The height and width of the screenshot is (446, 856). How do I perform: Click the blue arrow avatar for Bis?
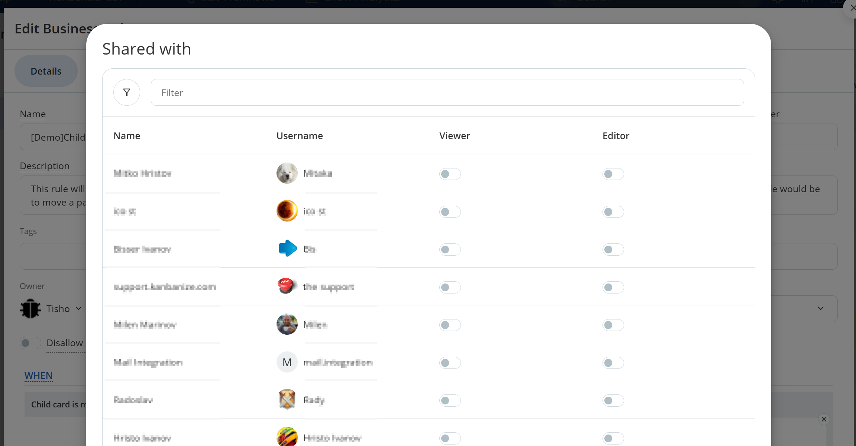click(x=287, y=249)
